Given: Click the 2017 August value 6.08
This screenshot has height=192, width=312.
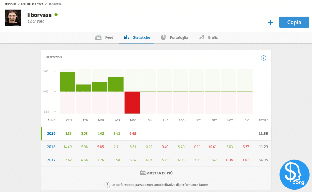Looking at the screenshot, I should pos(181,160).
